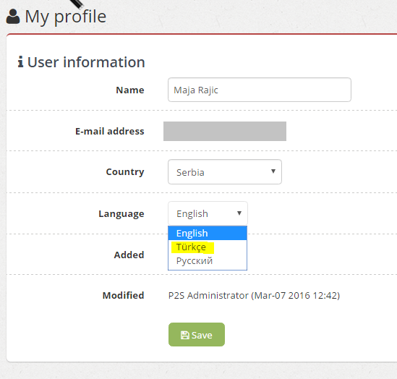
Task: Click the Country field label
Action: [x=125, y=172]
